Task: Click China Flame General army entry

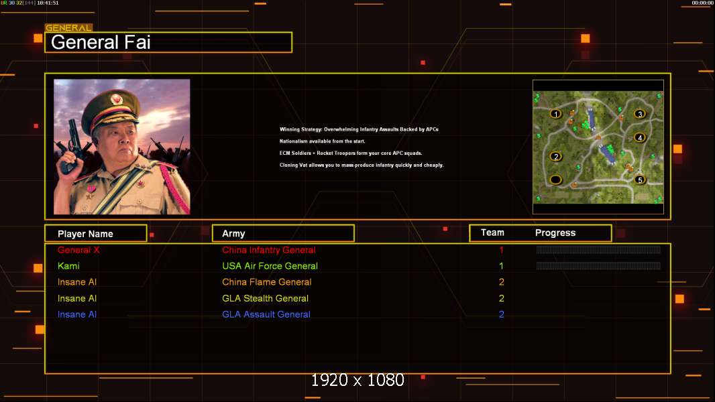Action: click(267, 282)
